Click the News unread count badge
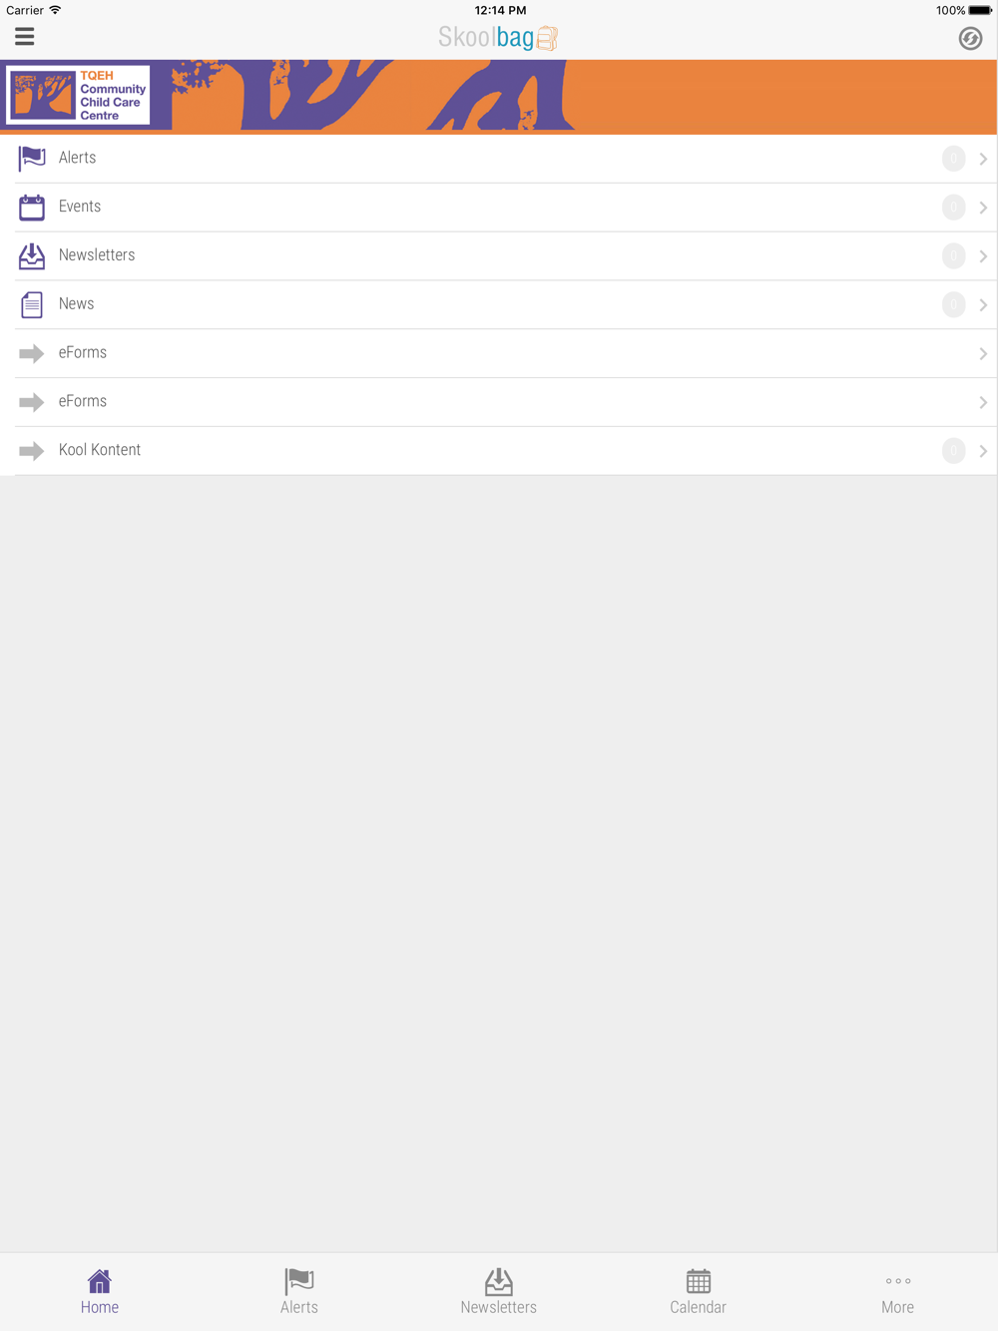This screenshot has height=1331, width=998. pos(953,304)
